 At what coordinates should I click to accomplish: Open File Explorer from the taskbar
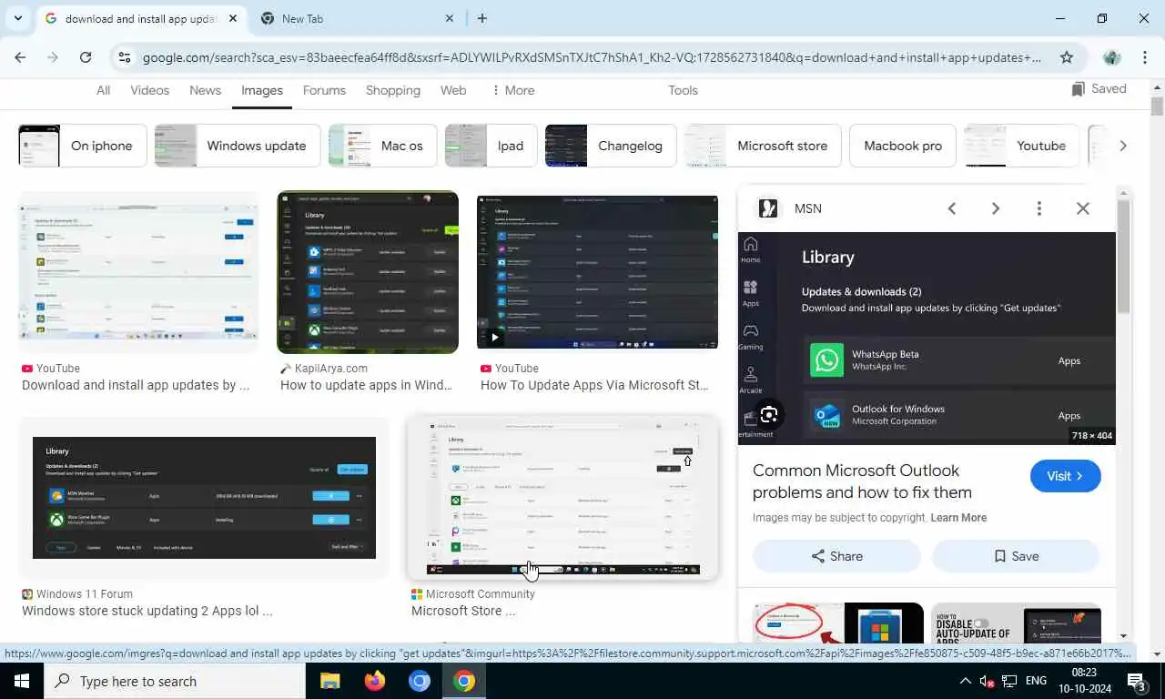[x=329, y=681]
